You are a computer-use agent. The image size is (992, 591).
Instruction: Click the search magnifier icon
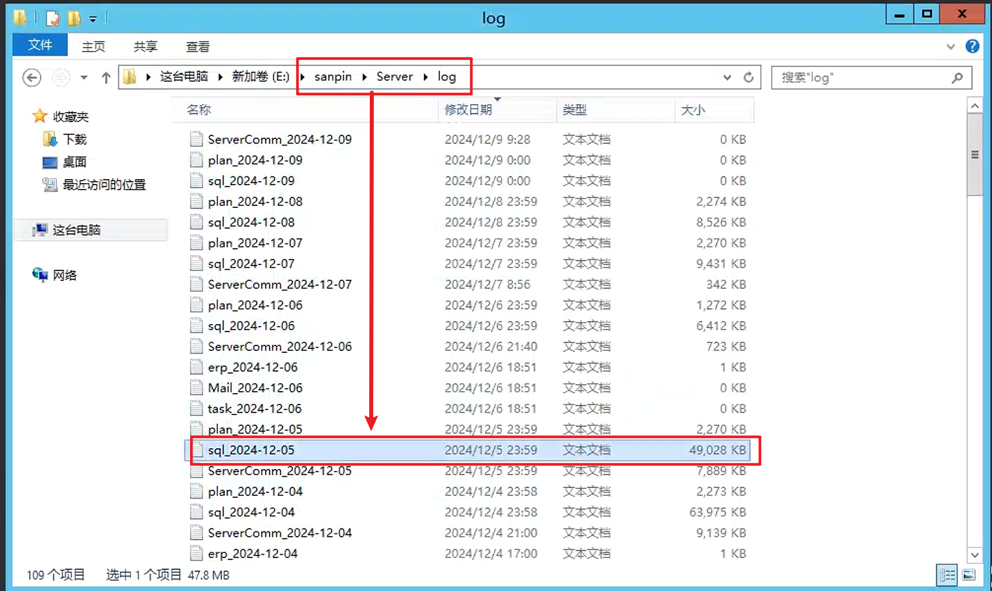click(957, 78)
